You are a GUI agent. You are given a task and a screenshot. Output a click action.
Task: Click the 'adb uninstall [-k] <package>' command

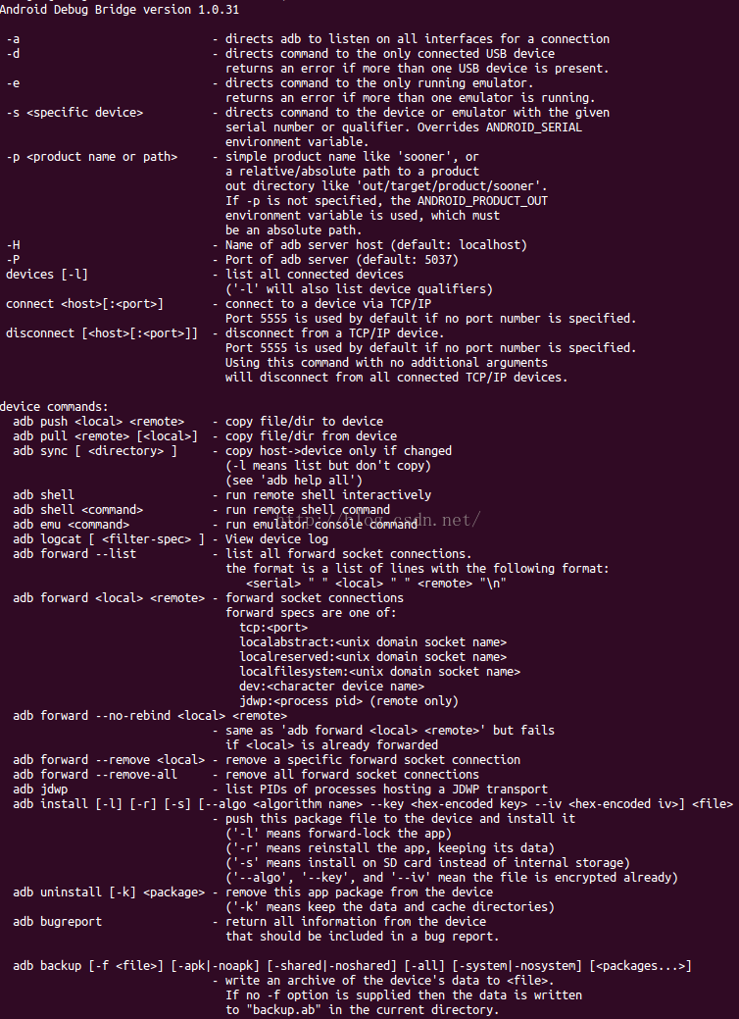pyautogui.click(x=109, y=892)
